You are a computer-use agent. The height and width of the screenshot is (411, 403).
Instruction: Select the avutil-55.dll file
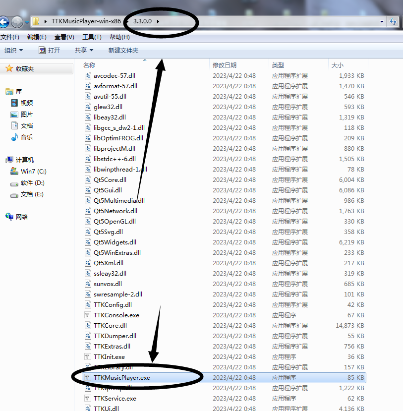tap(110, 97)
